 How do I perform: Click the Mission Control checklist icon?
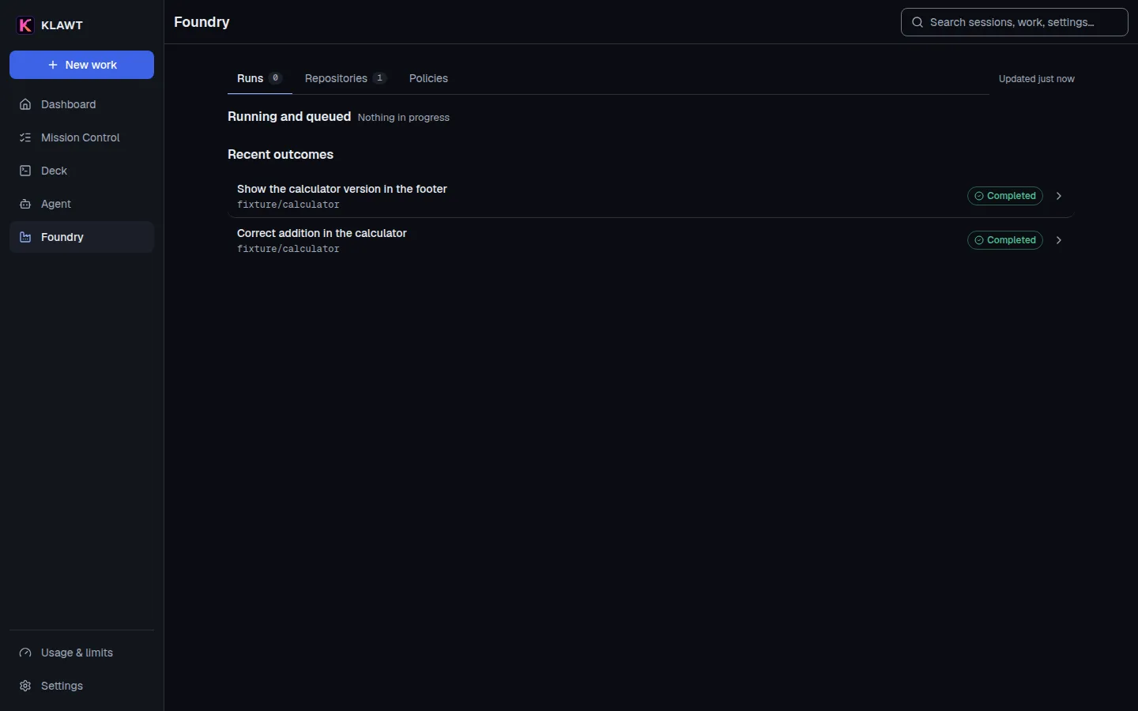coord(25,137)
